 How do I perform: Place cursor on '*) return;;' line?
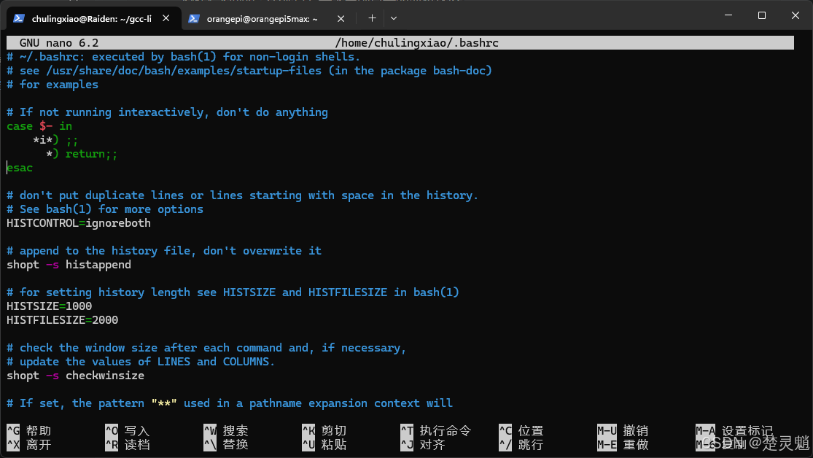click(x=82, y=154)
